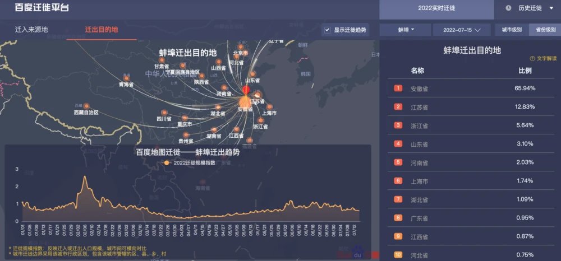Switch to 城市级别 view
The width and height of the screenshot is (561, 261).
[x=512, y=30]
